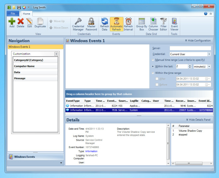Click the Parameter column header
Image resolution: width=219 pixels, height=178 pixels.
195,126
